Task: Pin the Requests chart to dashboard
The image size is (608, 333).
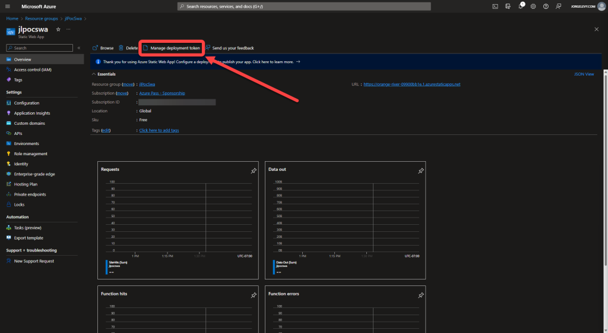Action: 254,171
